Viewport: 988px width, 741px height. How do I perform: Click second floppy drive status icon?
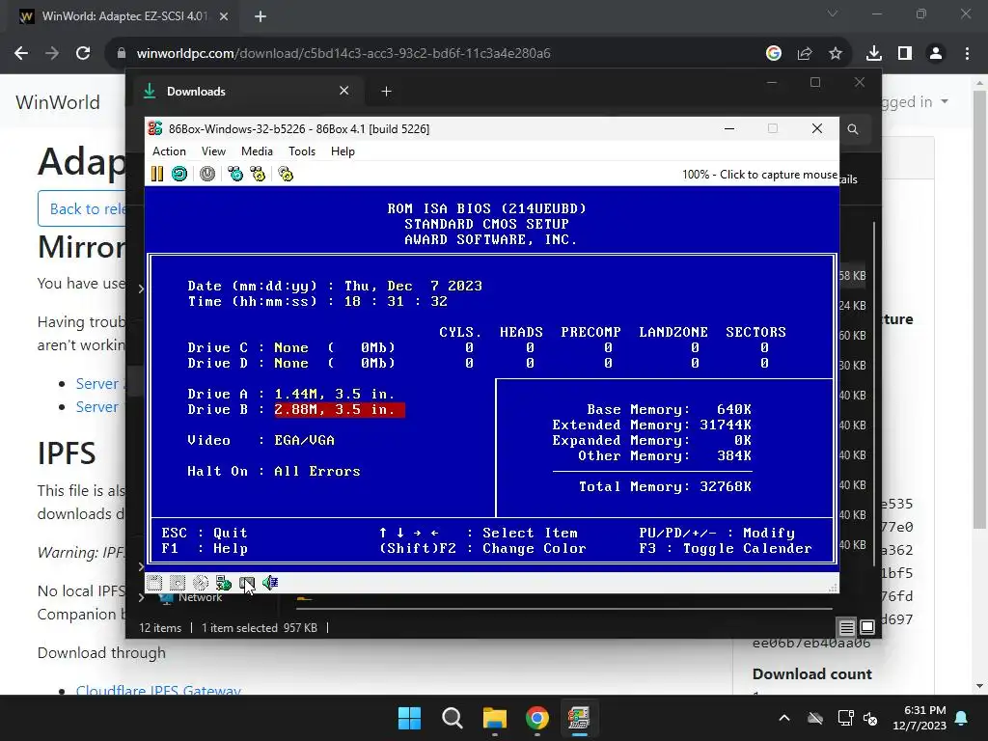coord(178,583)
